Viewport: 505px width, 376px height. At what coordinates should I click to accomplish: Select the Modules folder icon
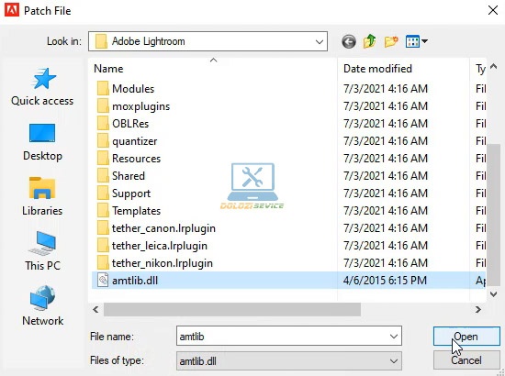103,88
